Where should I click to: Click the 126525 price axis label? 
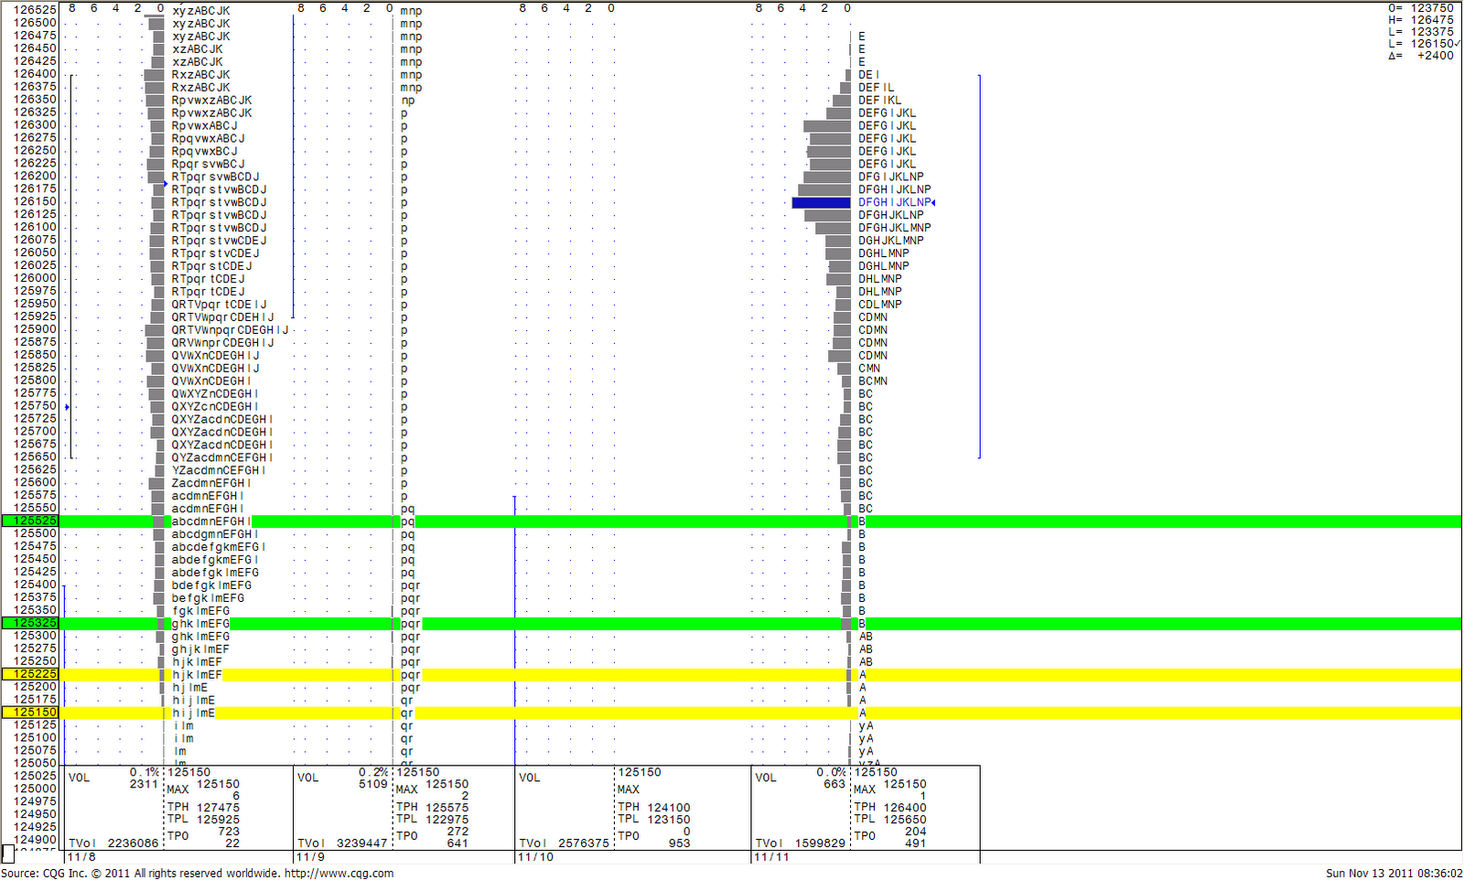tap(35, 10)
